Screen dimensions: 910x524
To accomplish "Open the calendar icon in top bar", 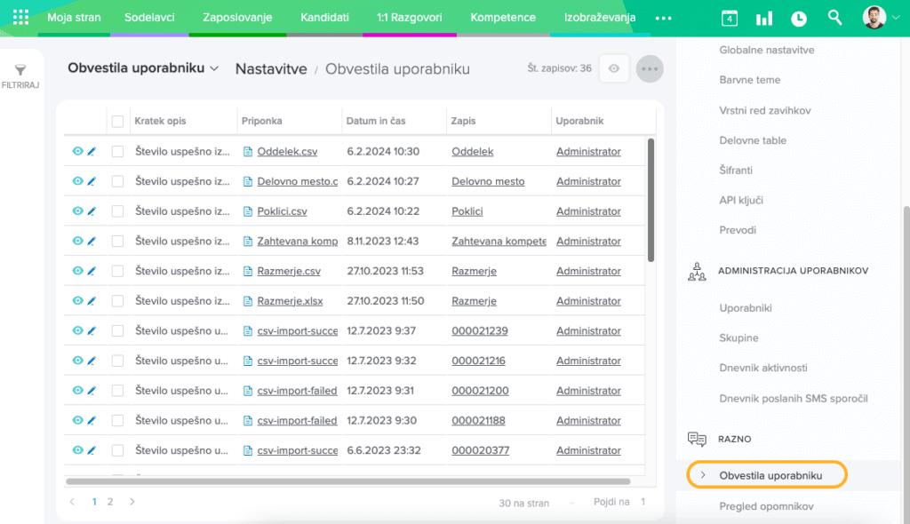I will (x=729, y=18).
